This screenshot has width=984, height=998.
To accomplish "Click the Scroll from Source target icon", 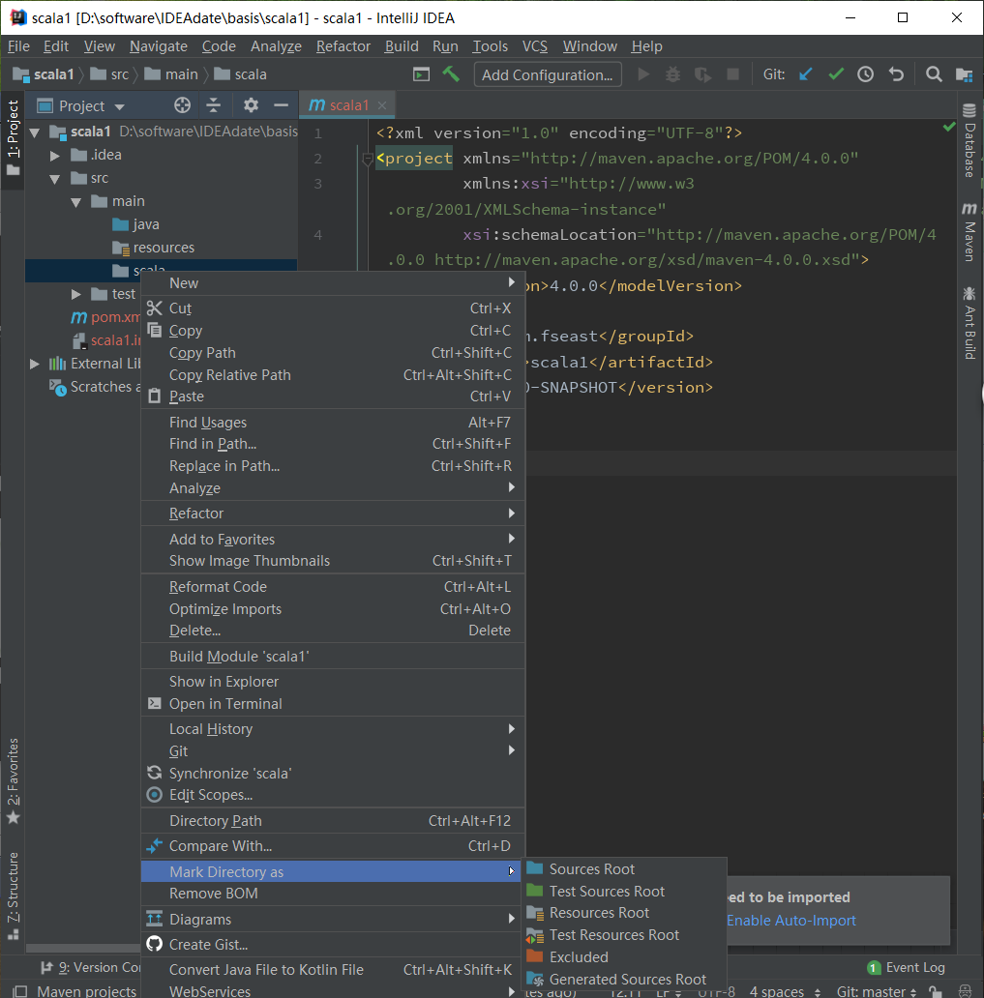I will 182,105.
